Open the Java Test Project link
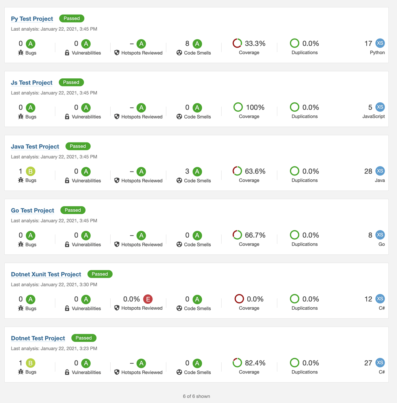The height and width of the screenshot is (403, 397). point(35,146)
